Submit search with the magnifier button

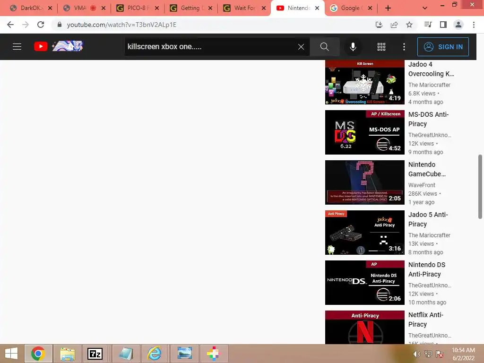click(x=324, y=47)
